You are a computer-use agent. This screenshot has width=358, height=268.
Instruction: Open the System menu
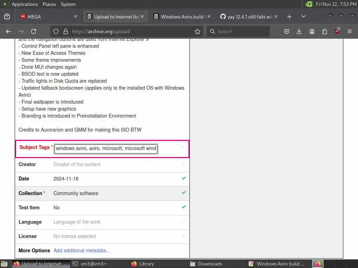68,4
